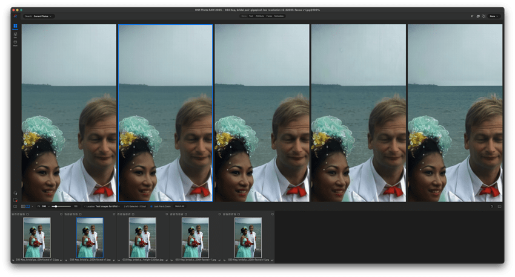This screenshot has width=515, height=277.
Task: Toggle the filmstrip panel icon at bottom left
Action: (15, 206)
